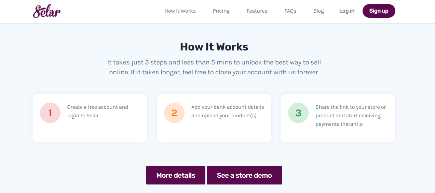Click the orange step 2 circle

[x=174, y=113]
